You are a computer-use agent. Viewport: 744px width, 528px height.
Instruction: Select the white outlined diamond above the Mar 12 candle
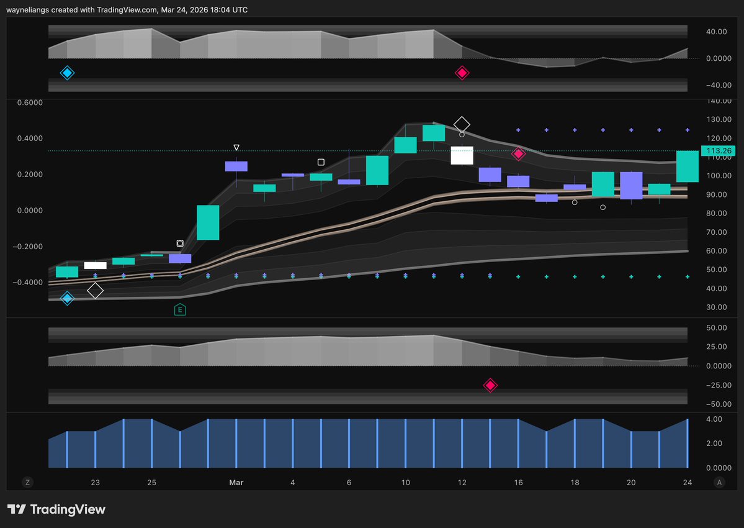click(x=462, y=125)
